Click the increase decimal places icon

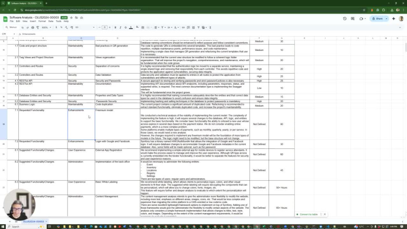tap(72, 28)
